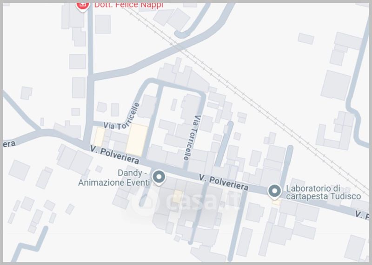
Task: Select the small yellow building near road junction
Action: click(99, 137)
